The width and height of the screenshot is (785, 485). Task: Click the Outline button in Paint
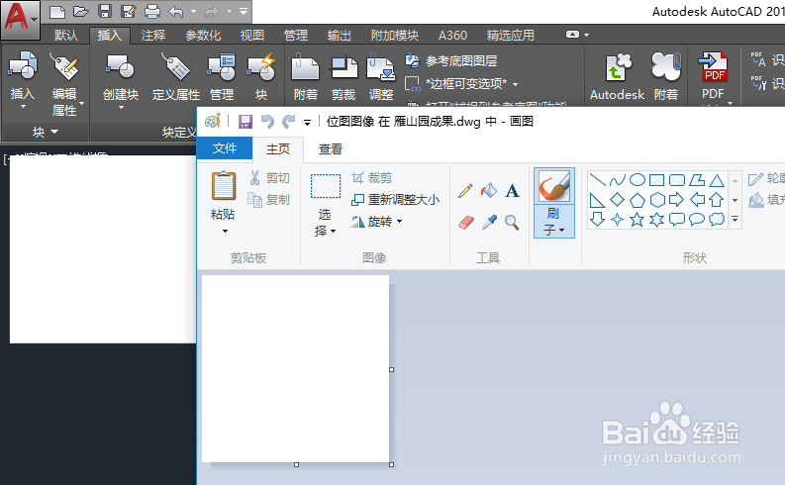pos(766,179)
